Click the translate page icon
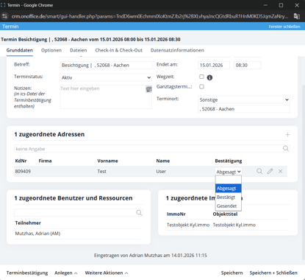This screenshot has height=280, width=305. 297,16
